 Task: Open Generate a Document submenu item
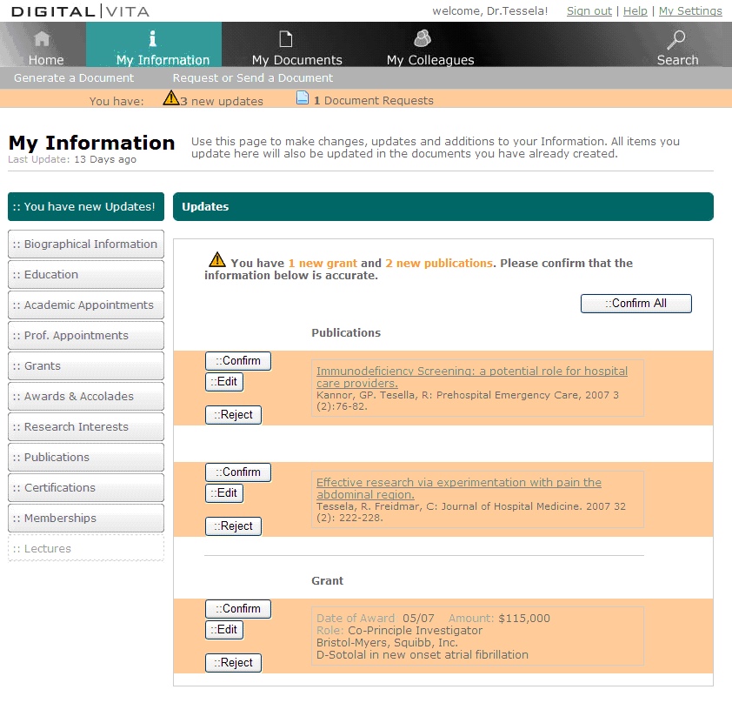pyautogui.click(x=74, y=78)
